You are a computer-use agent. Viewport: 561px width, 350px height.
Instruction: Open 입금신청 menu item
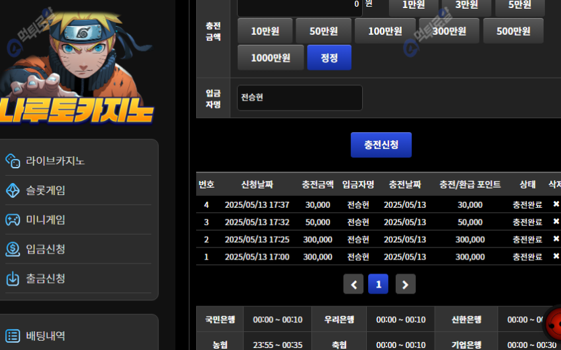click(78, 249)
